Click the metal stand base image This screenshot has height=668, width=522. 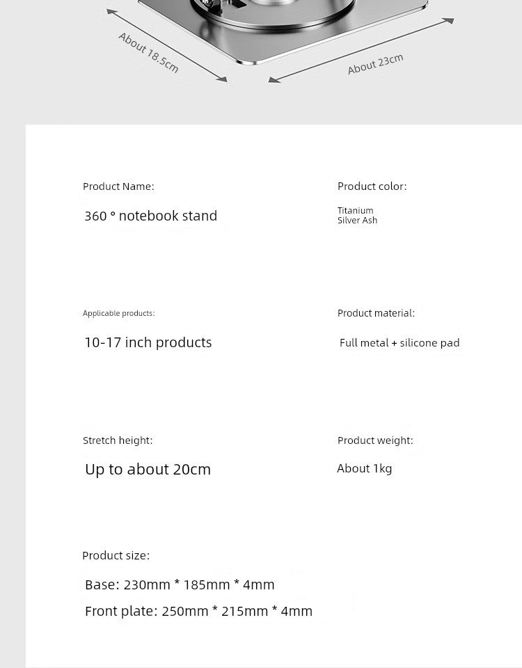[283, 31]
